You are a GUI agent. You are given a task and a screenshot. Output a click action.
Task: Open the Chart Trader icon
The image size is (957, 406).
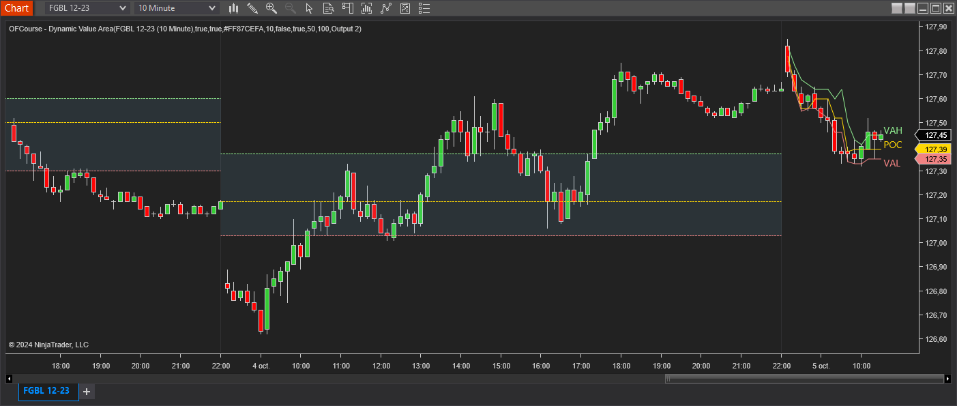[x=348, y=8]
